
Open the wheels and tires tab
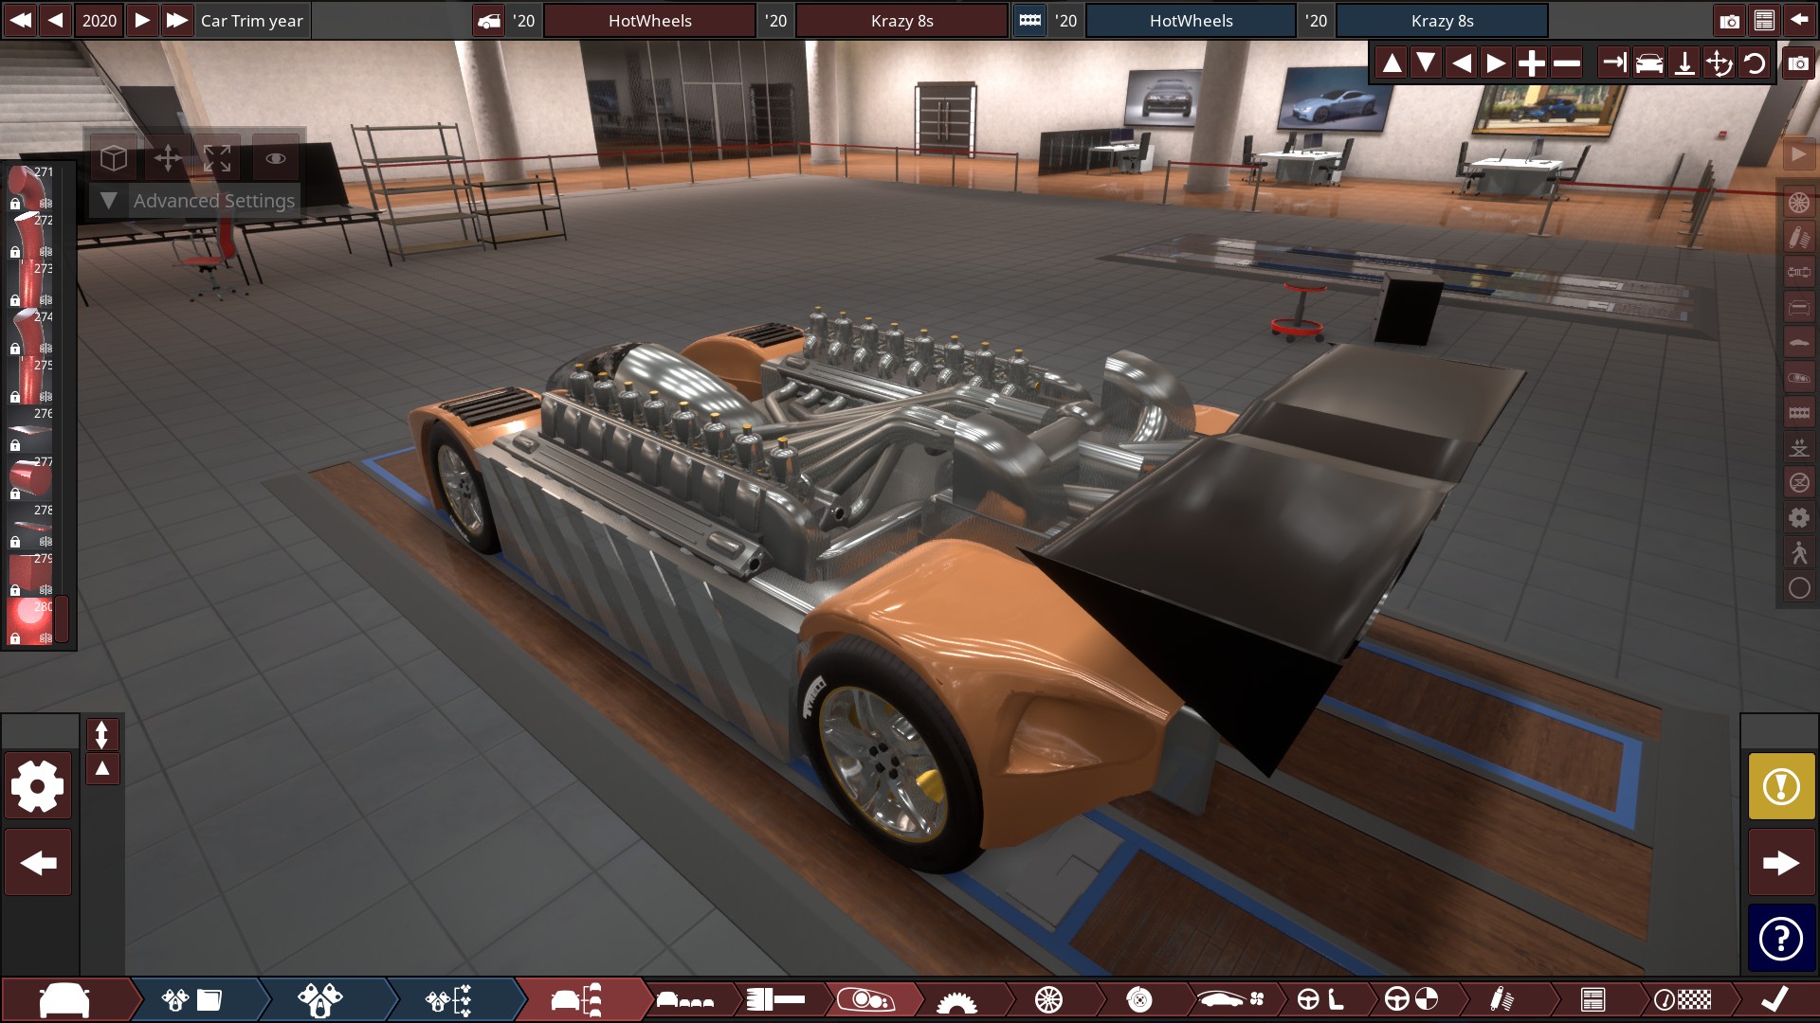[x=1048, y=999]
